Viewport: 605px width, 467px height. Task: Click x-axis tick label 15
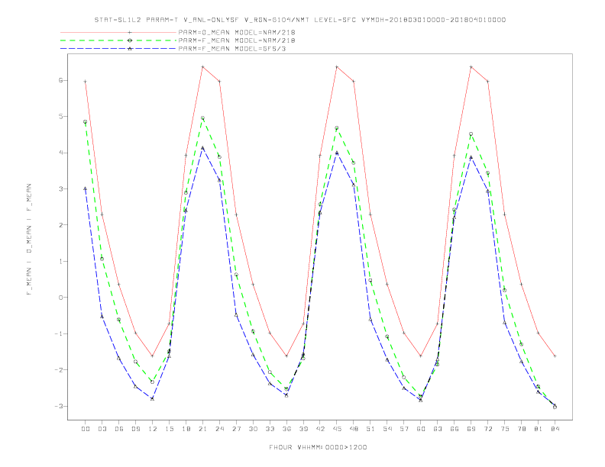[x=170, y=429]
